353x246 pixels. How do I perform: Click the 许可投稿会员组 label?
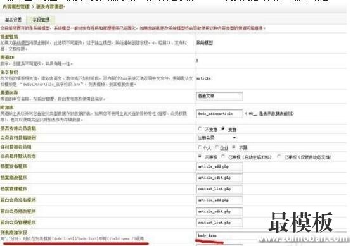click(x=16, y=147)
